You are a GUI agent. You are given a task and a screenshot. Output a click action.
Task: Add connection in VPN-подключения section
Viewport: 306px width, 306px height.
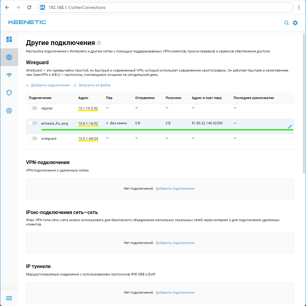click(x=175, y=188)
